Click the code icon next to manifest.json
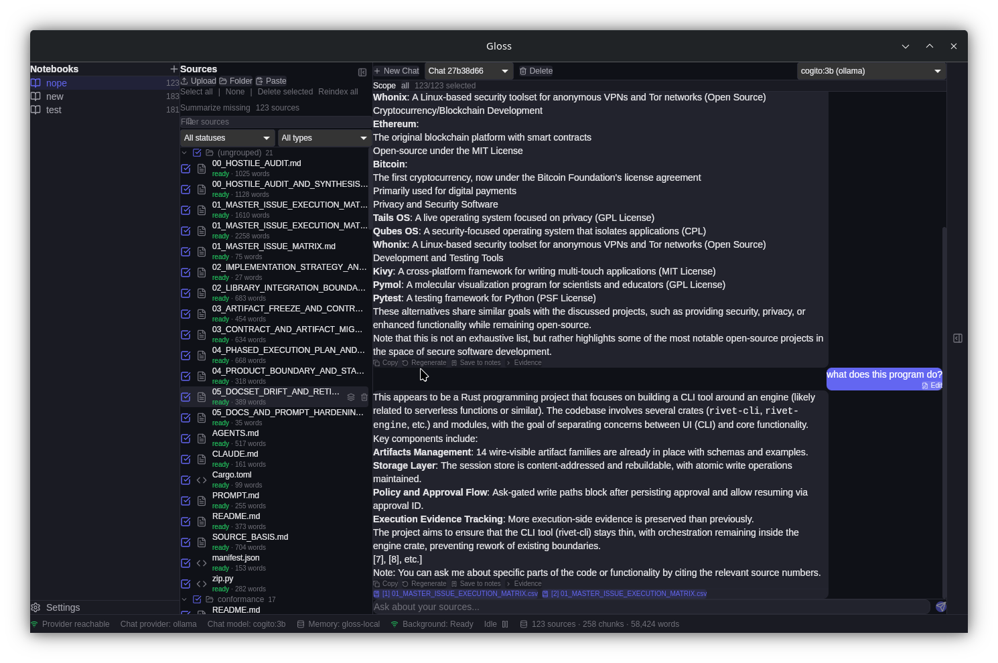 [x=202, y=563]
